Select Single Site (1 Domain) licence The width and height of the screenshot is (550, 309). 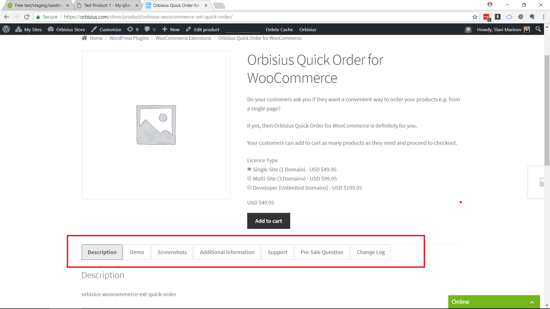tap(249, 169)
